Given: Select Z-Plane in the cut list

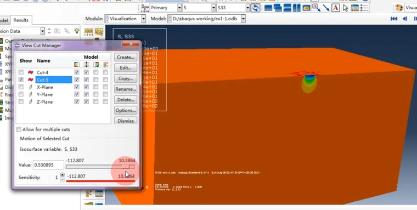Looking at the screenshot, I should click(x=44, y=102).
